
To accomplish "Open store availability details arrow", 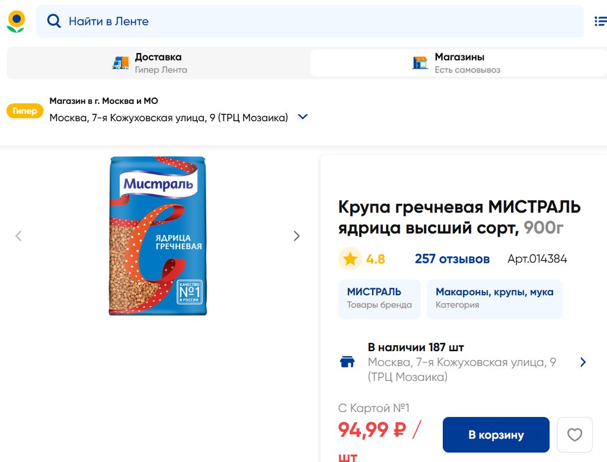I will pos(583,362).
